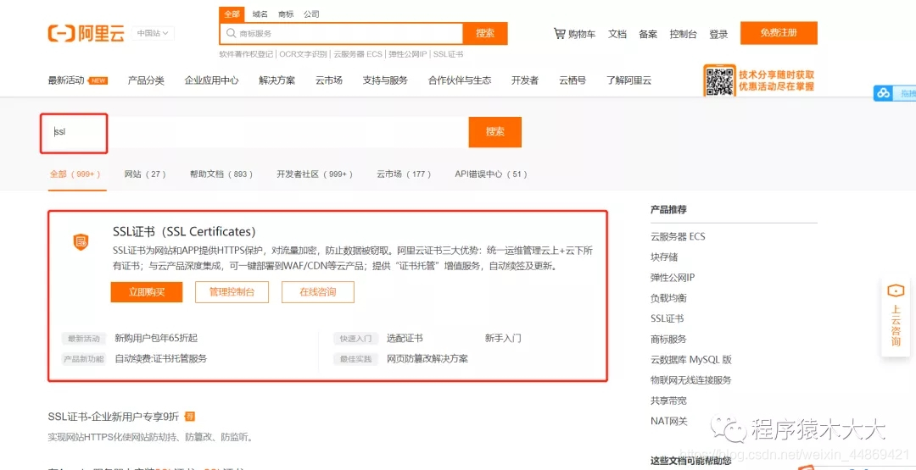Viewport: 916px width, 470px height.
Task: Click hot keyword 云服务器 ECS
Action: coord(358,53)
